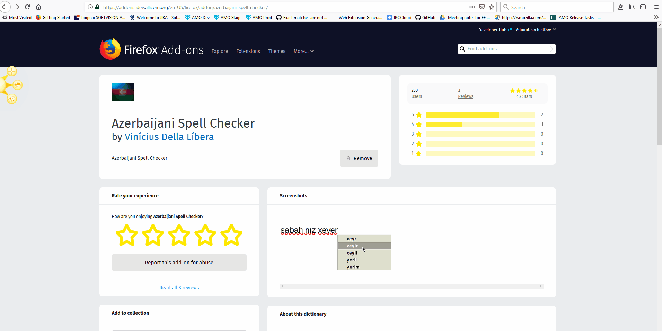Image resolution: width=662 pixels, height=331 pixels.
Task: Click the screenshots horizontal scrollbar
Action: pyautogui.click(x=412, y=286)
